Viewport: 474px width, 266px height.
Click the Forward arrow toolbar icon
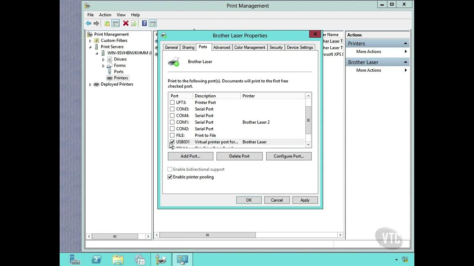pyautogui.click(x=96, y=24)
